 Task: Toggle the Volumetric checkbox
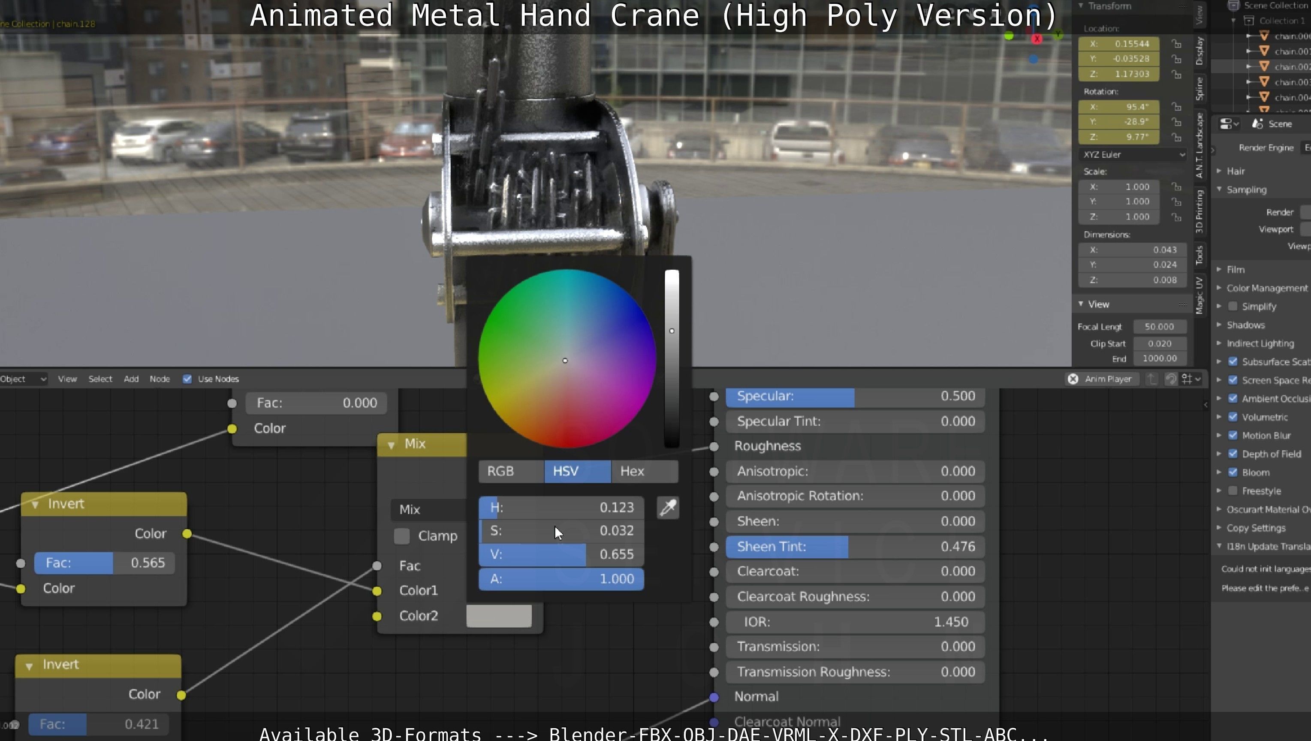1233,417
